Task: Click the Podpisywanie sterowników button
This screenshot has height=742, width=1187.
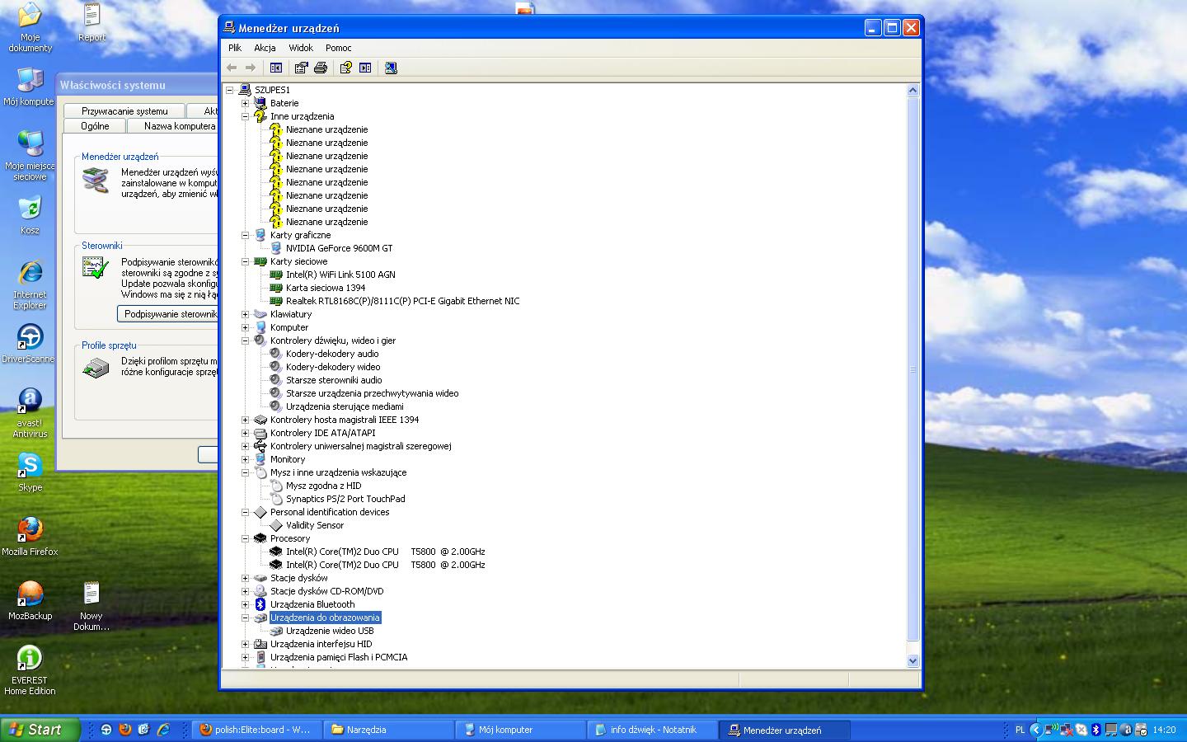Action: 168,314
